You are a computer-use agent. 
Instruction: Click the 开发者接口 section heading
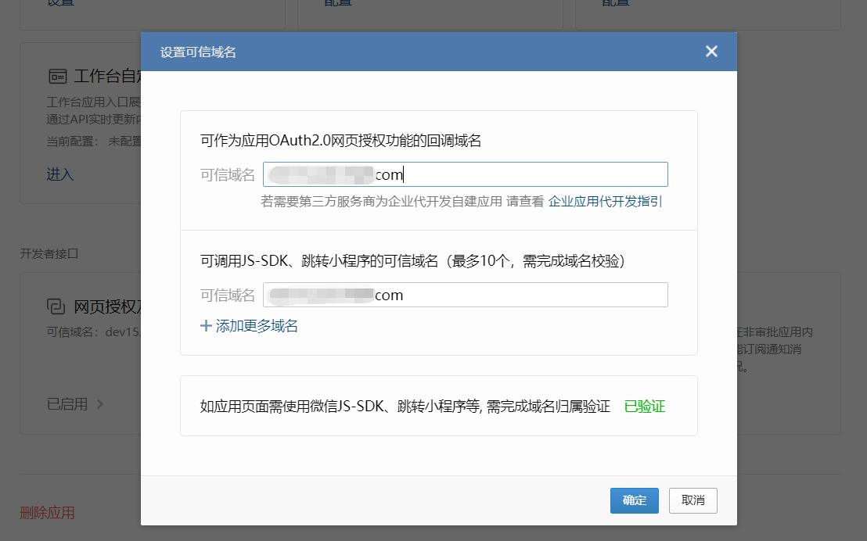pyautogui.click(x=49, y=253)
